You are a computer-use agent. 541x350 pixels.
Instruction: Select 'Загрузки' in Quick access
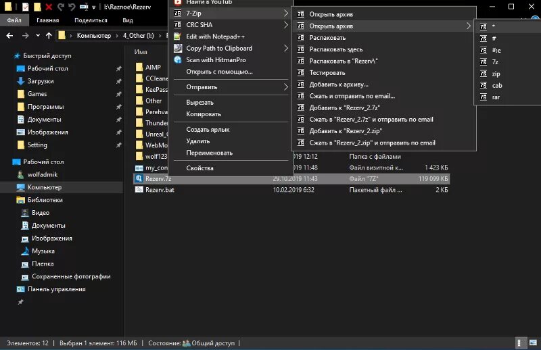[41, 81]
